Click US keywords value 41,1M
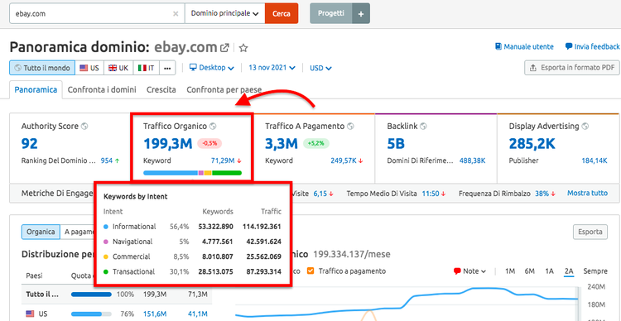This screenshot has width=621, height=321. pos(198,314)
